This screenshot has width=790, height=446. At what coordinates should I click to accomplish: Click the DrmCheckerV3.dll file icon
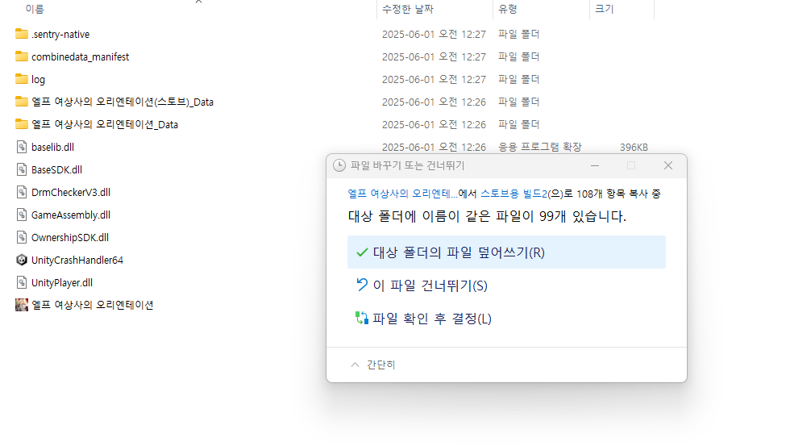coord(21,192)
